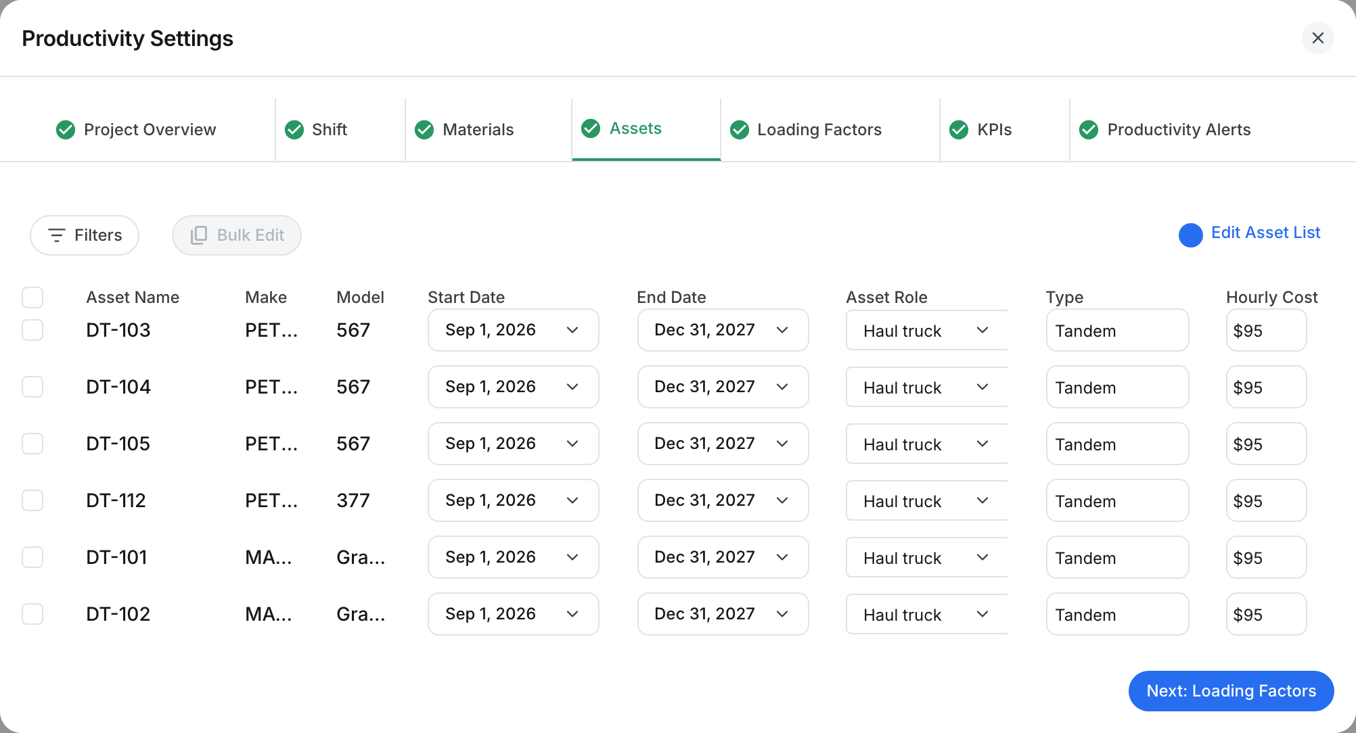The height and width of the screenshot is (733, 1356).
Task: Open Start Date dropdown for DT-112
Action: coord(514,500)
